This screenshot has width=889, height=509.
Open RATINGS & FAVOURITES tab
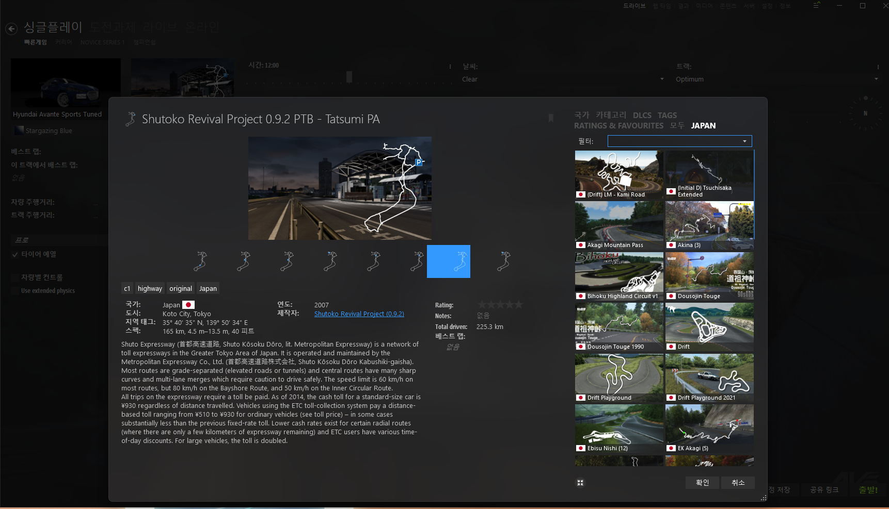pyautogui.click(x=618, y=126)
